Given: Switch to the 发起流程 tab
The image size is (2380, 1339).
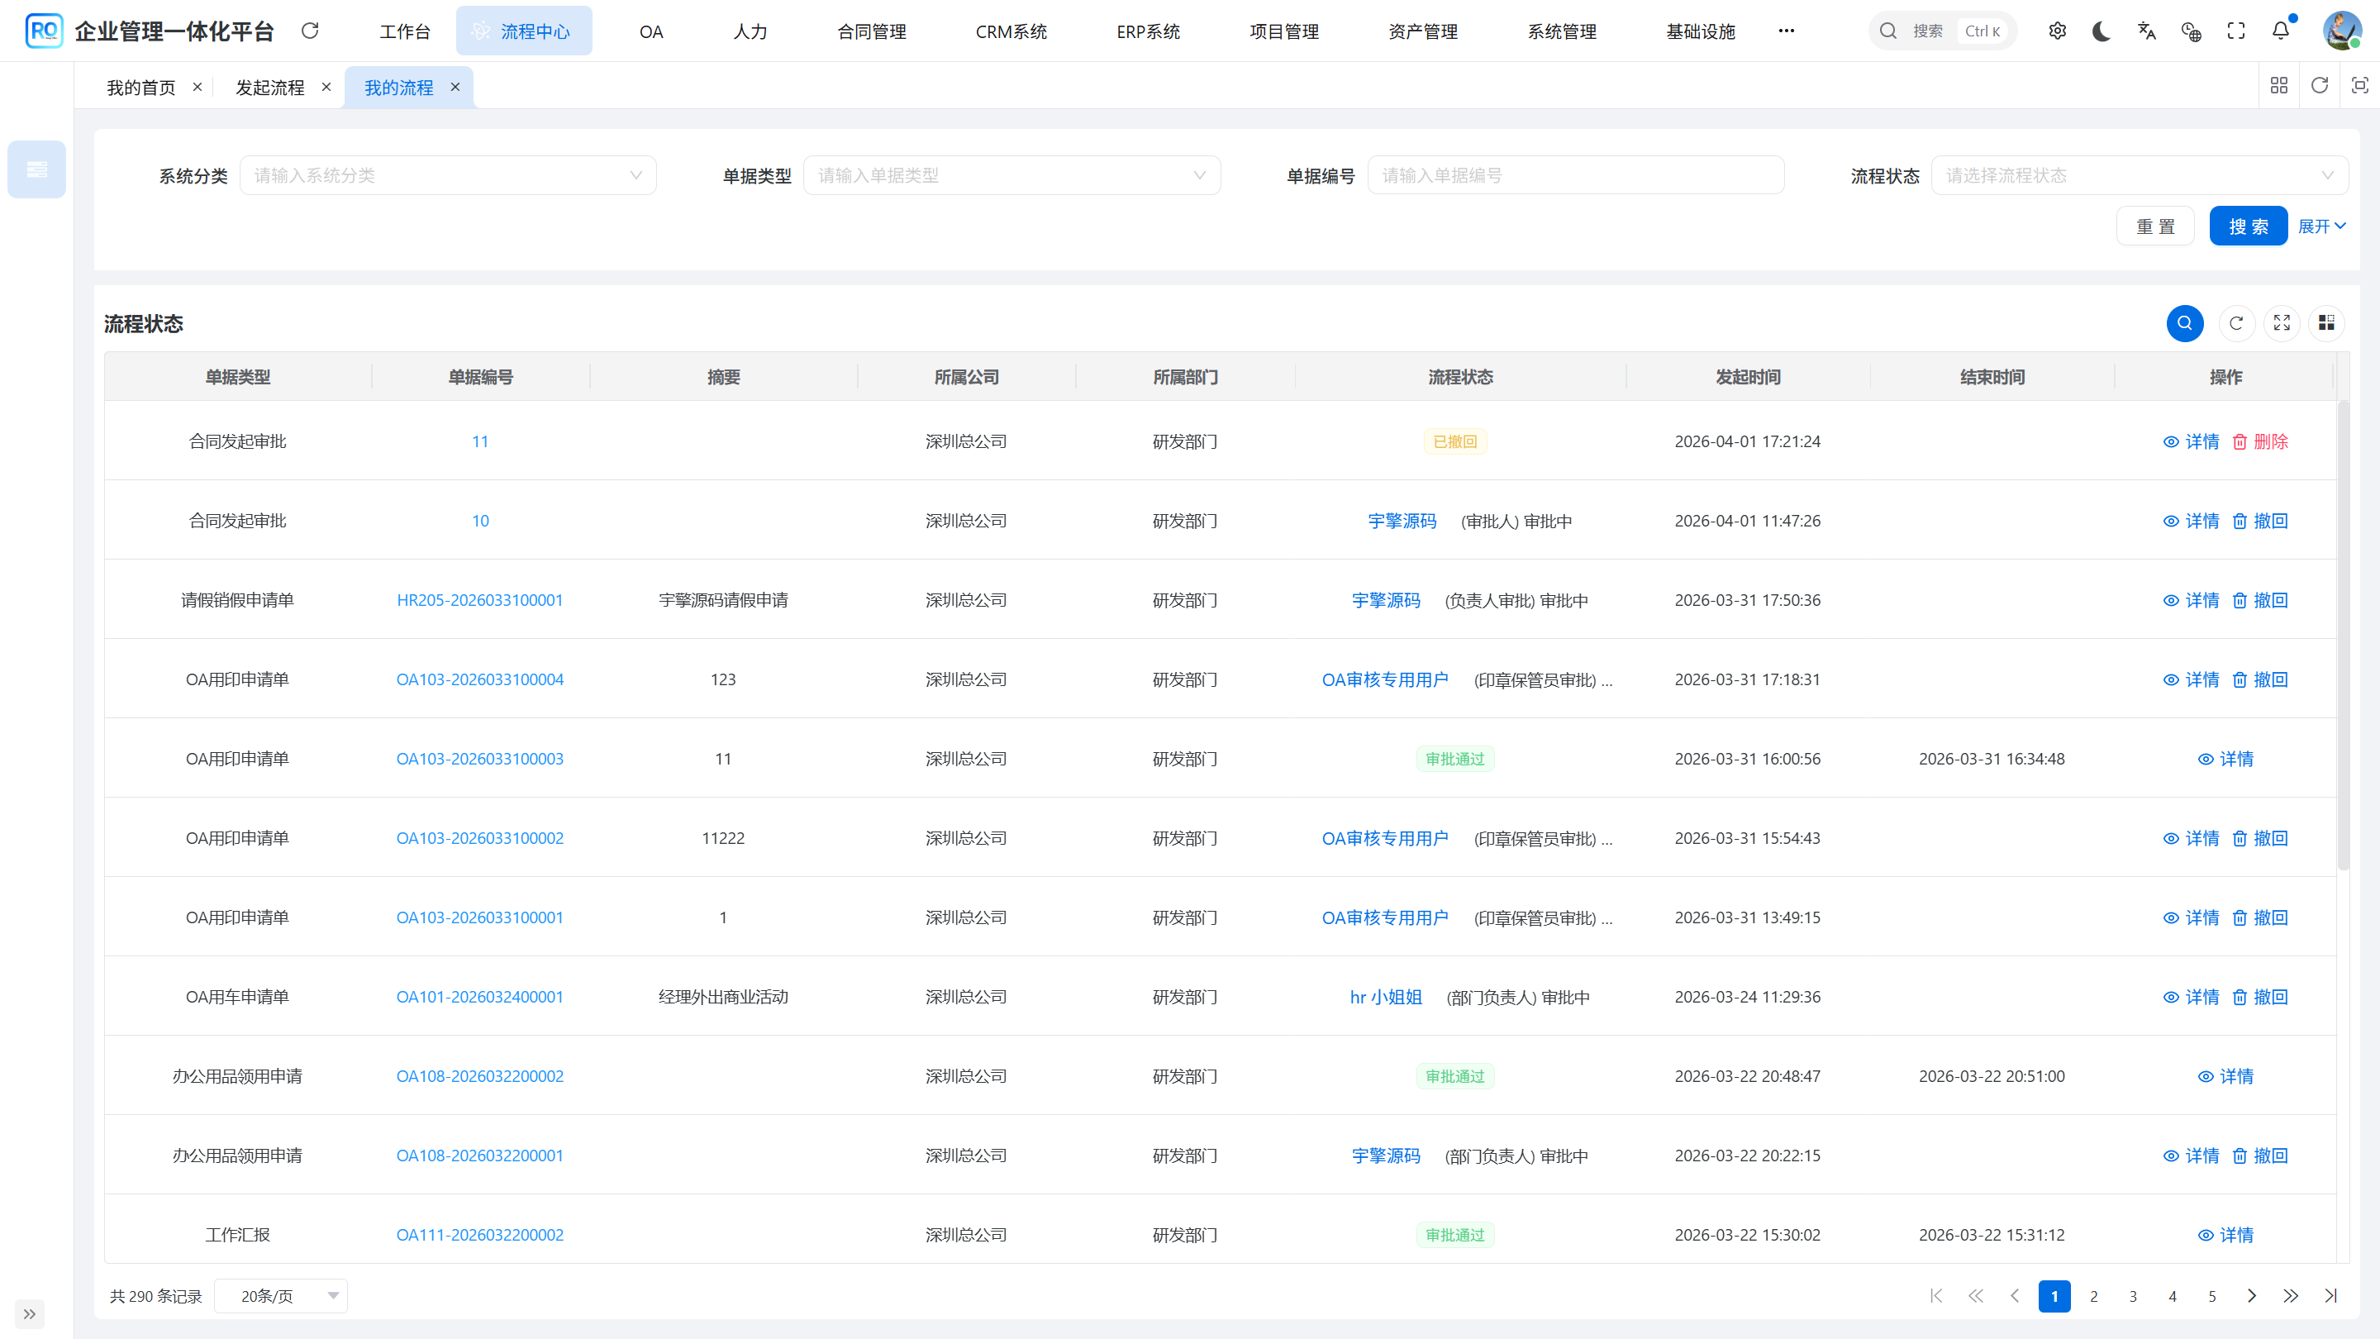Looking at the screenshot, I should (x=269, y=88).
